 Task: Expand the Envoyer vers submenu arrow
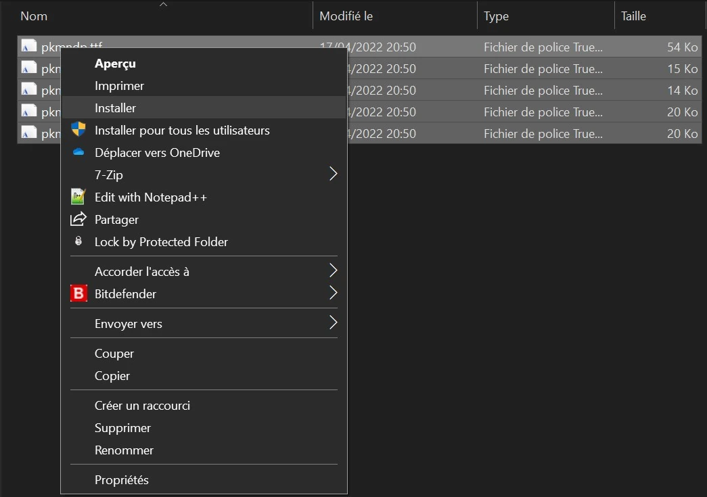[333, 323]
